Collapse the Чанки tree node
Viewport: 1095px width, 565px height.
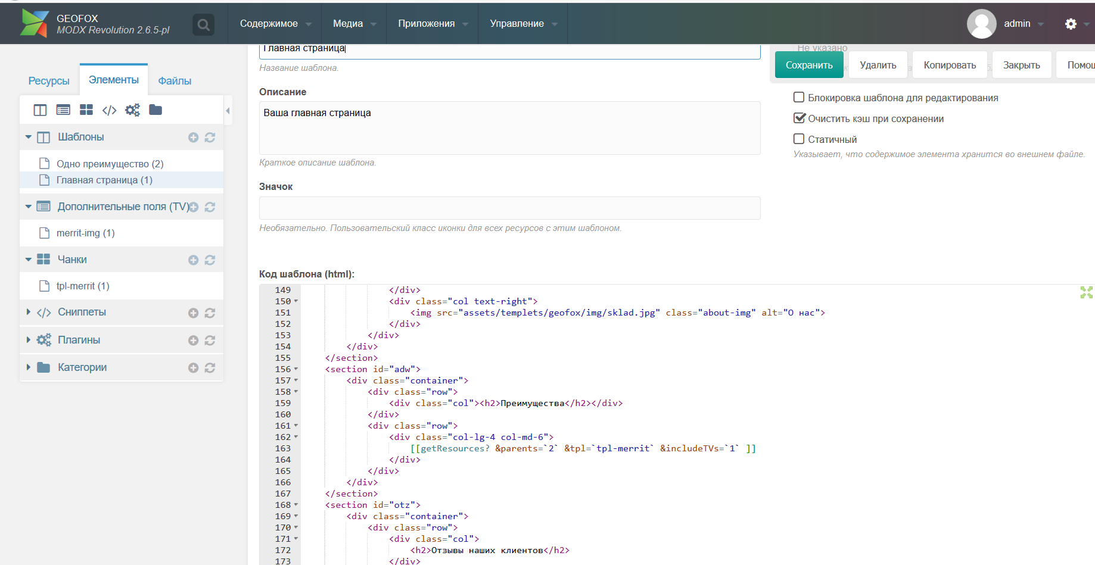click(x=28, y=260)
